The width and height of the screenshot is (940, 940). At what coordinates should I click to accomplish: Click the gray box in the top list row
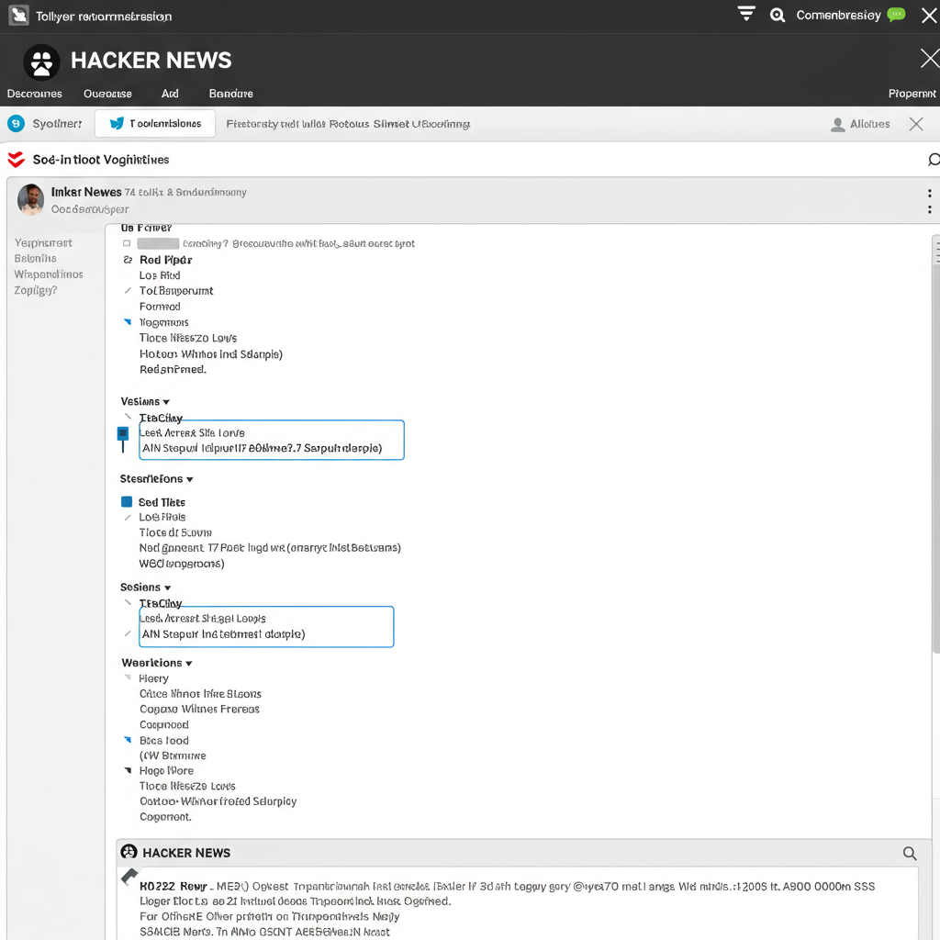coord(158,243)
